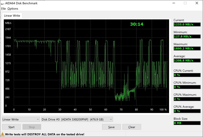Image resolution: width=203 pixels, height=137 pixels.
Task: Click the Block Size 8 MB value
Action: (187, 123)
